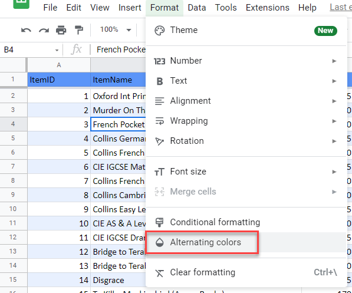Choose Conditional formatting menu entry
352x293 pixels.
coord(246,222)
